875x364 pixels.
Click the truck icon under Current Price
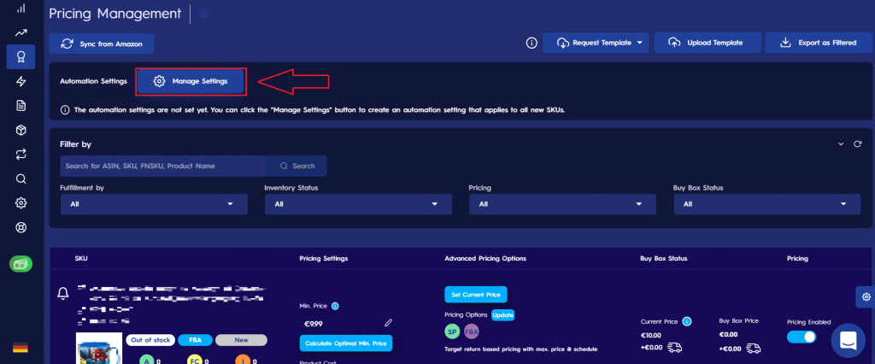click(675, 349)
